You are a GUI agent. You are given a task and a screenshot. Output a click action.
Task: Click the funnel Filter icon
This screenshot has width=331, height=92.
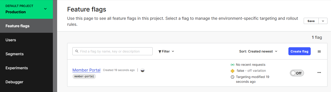tap(160, 51)
